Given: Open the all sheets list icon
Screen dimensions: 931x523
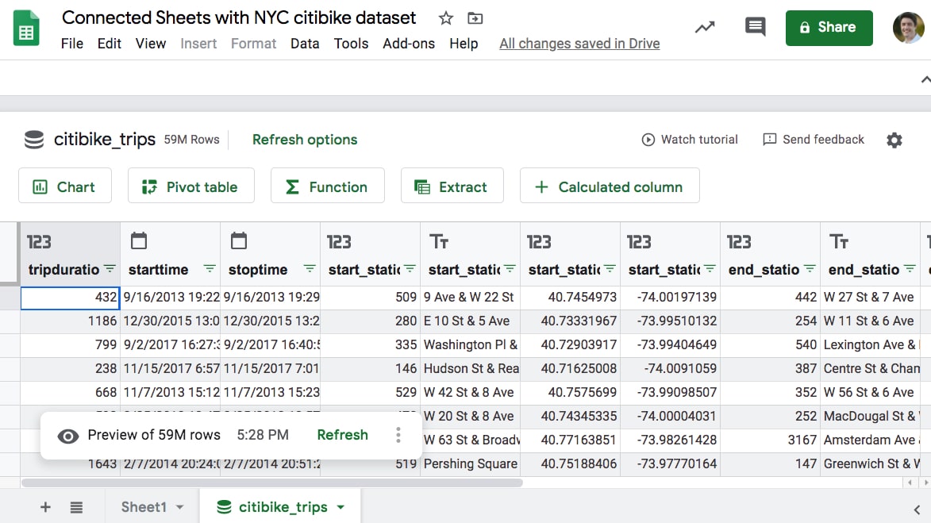Looking at the screenshot, I should [x=76, y=507].
